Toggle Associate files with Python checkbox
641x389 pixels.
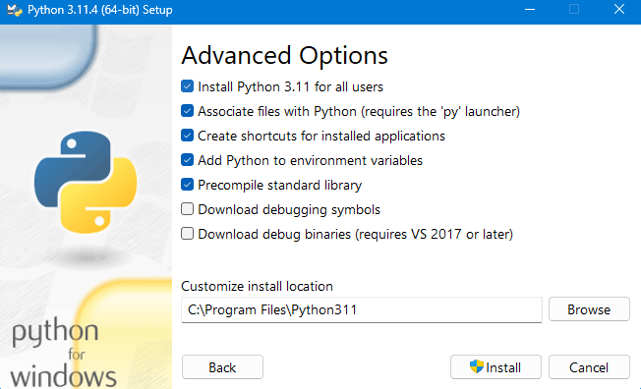tap(187, 111)
